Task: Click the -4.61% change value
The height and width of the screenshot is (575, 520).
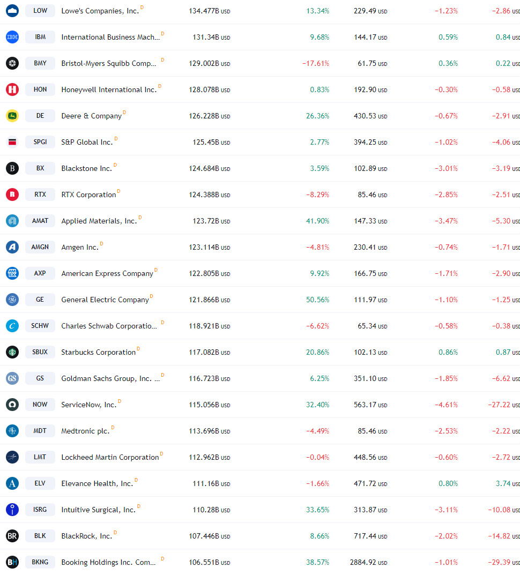Action: (x=446, y=405)
